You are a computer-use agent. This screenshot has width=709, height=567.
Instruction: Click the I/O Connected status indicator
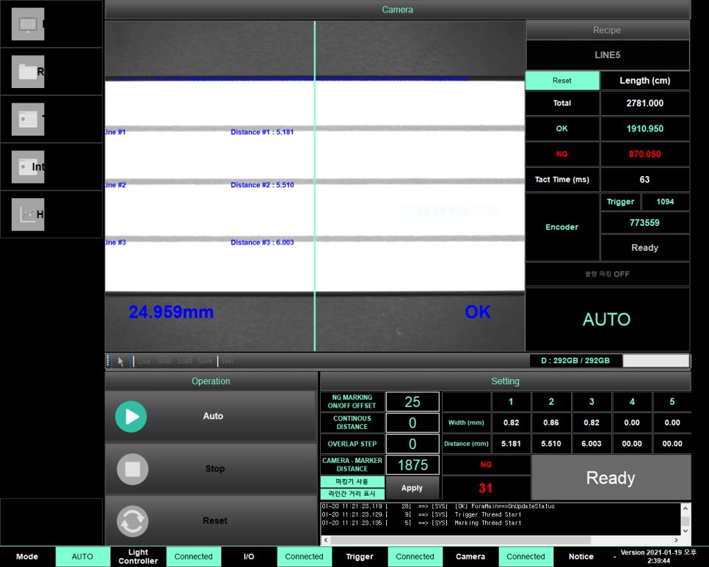pos(305,557)
